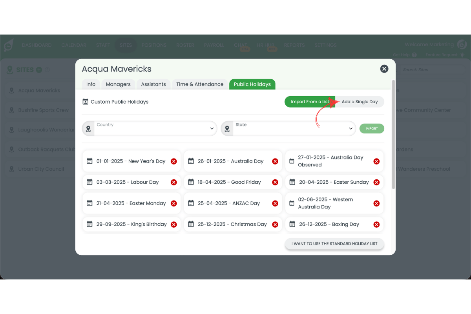Click I Want to Use the Standard Holiday List
This screenshot has height=314, width=471.
pos(334,244)
